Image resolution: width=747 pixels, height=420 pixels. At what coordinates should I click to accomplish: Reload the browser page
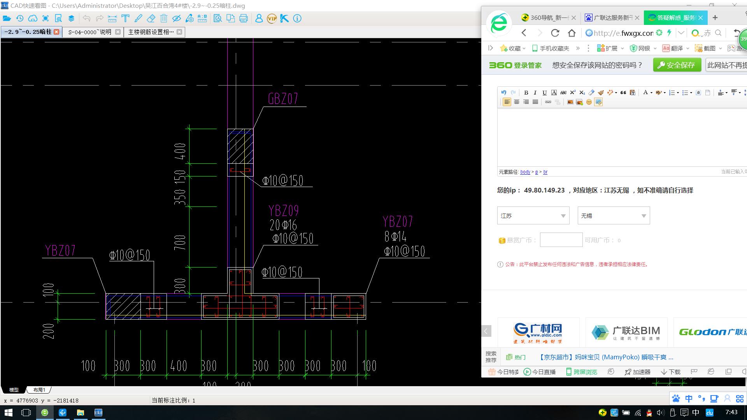click(x=555, y=33)
